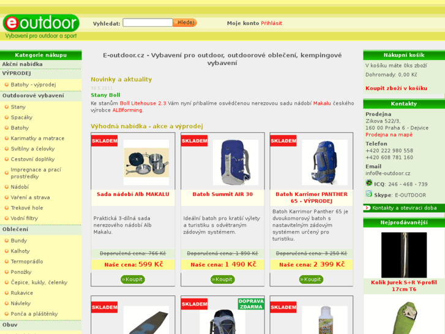Open Trekové hole category
This screenshot has width=445, height=334.
27,208
